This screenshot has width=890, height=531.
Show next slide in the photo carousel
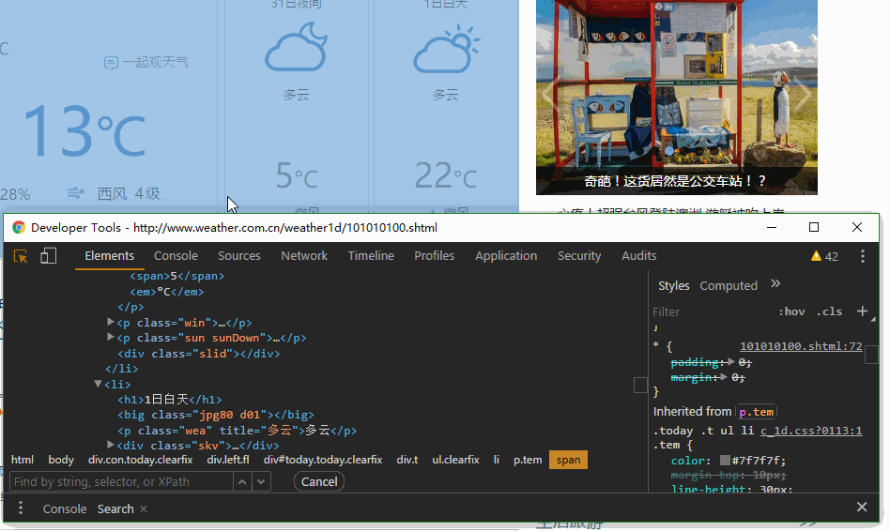(x=802, y=94)
